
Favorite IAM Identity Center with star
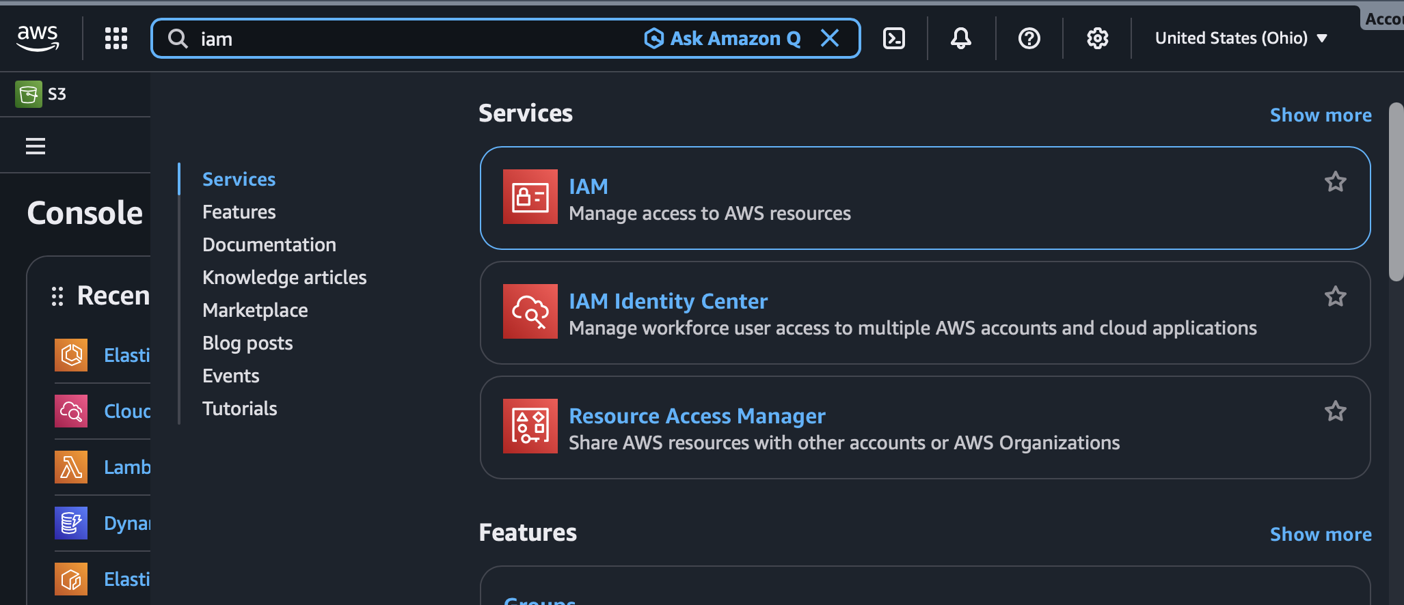click(x=1336, y=296)
